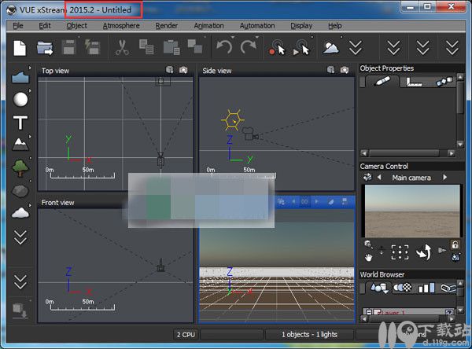
Task: Add a water plane from the left toolbar
Action: pyautogui.click(x=20, y=77)
